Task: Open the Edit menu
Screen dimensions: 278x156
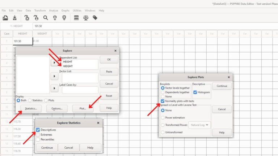Action: pos(11,10)
